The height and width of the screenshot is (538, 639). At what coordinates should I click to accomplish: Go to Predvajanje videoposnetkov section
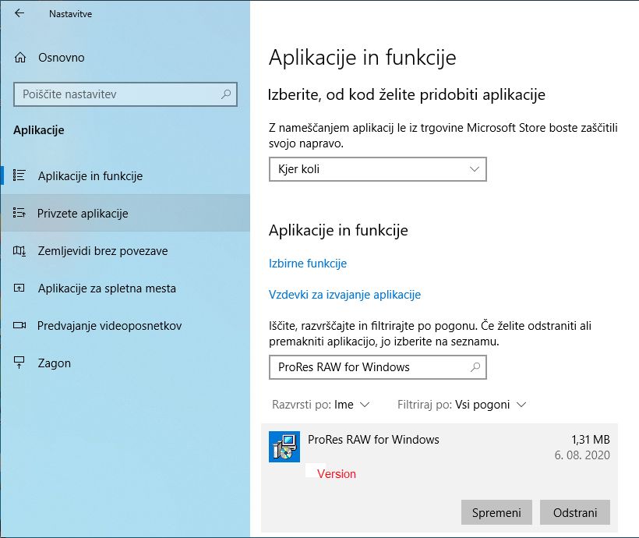point(109,326)
